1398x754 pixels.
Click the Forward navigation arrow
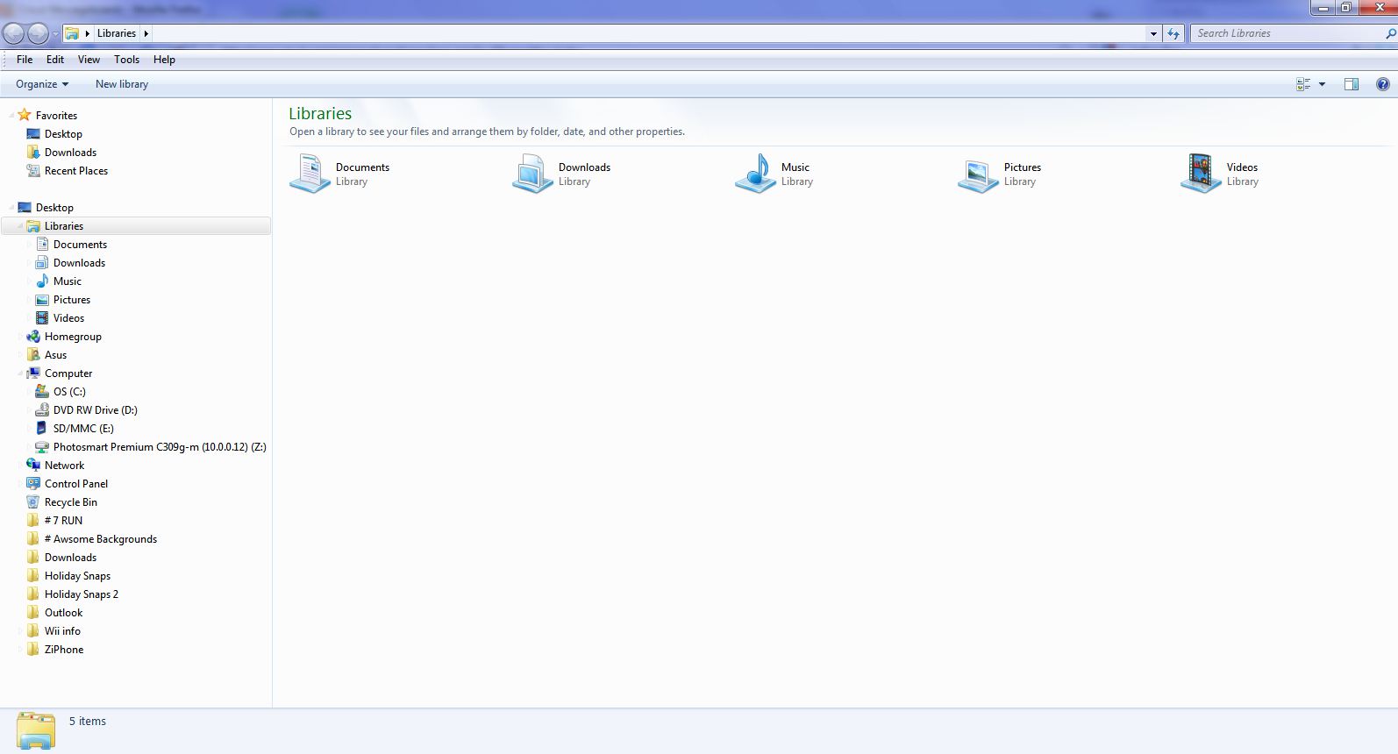38,33
